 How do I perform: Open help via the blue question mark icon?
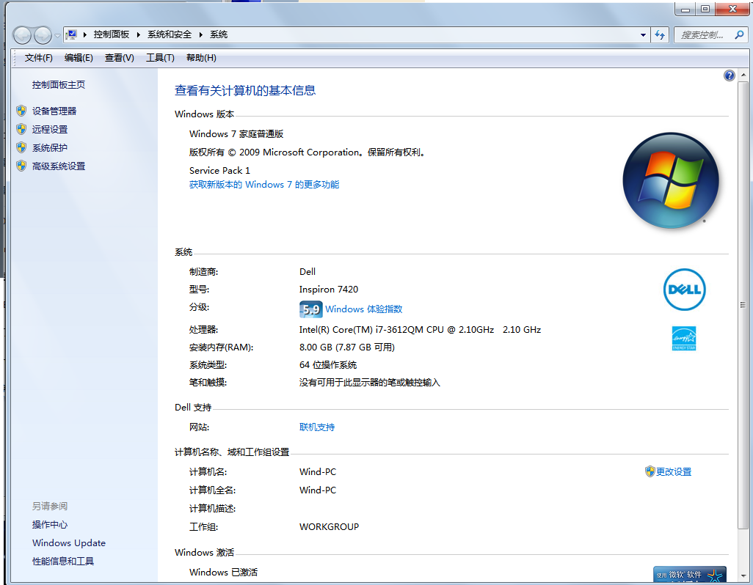[x=729, y=76]
